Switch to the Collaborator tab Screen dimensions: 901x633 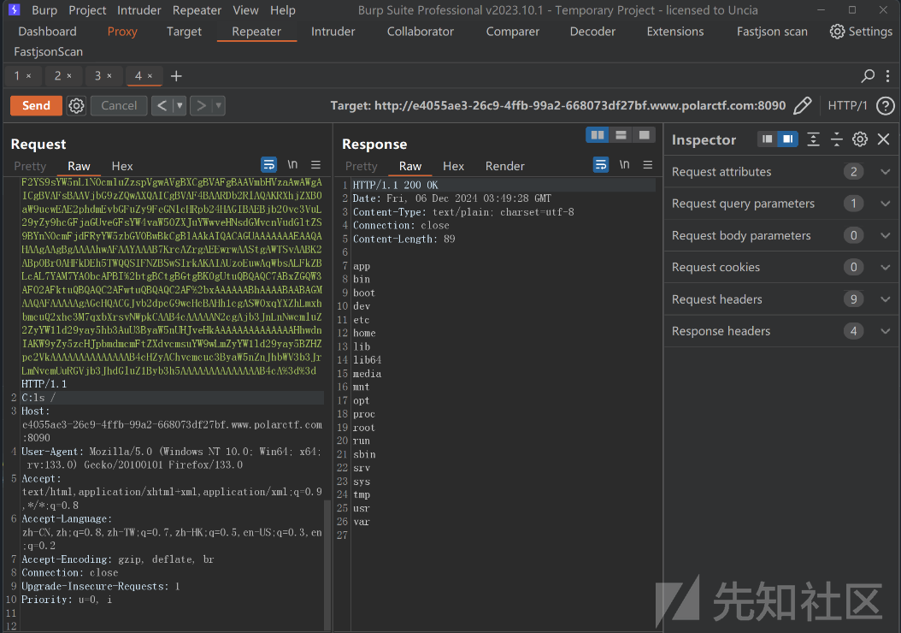(420, 32)
